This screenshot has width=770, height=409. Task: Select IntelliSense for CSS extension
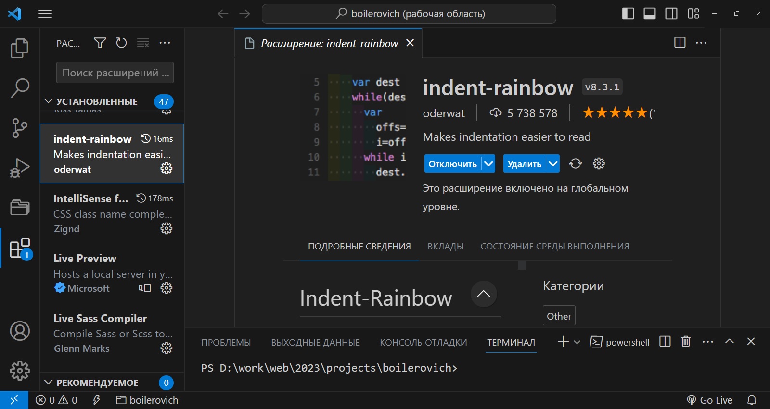(112, 213)
